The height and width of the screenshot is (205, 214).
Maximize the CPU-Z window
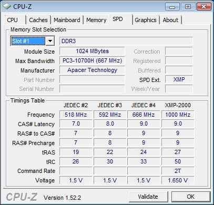pos(188,7)
